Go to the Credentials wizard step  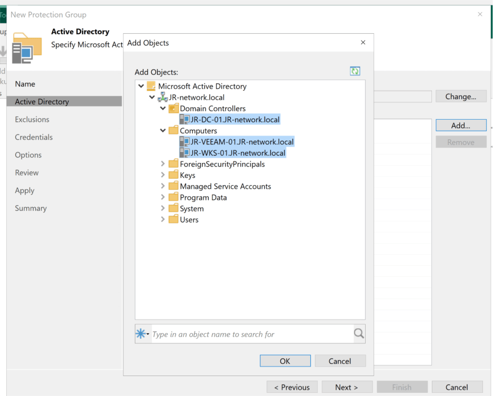click(x=34, y=137)
